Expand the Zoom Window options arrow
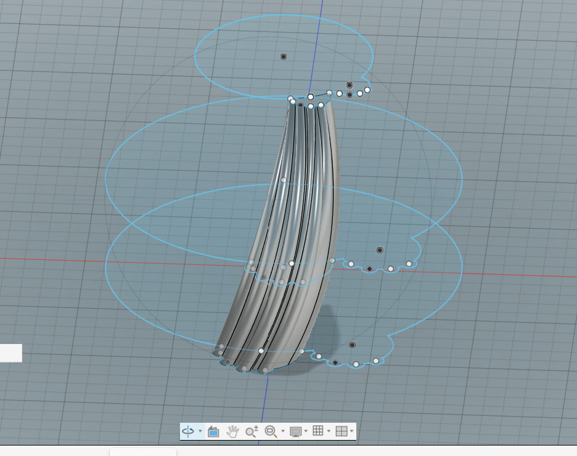Viewport: 577px width, 456px height. pos(283,431)
